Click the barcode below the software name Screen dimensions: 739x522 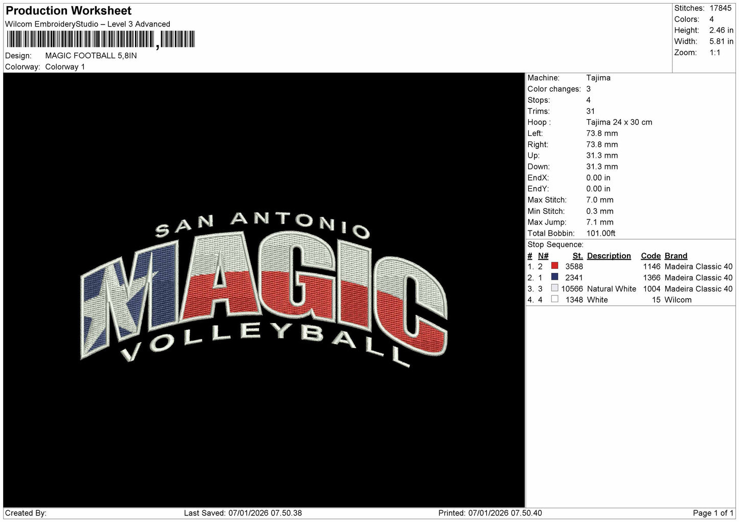[x=101, y=39]
